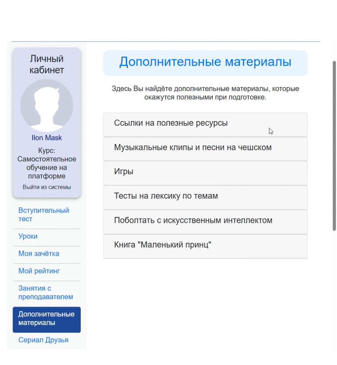Screen dimensions: 337x365
Task: Open 'Сериал Друзья' in the sidebar
Action: (43, 340)
